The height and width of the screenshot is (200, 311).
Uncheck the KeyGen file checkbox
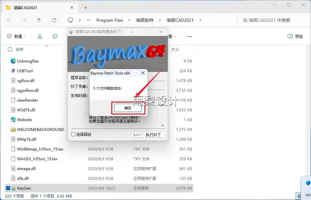pyautogui.click(x=8, y=188)
